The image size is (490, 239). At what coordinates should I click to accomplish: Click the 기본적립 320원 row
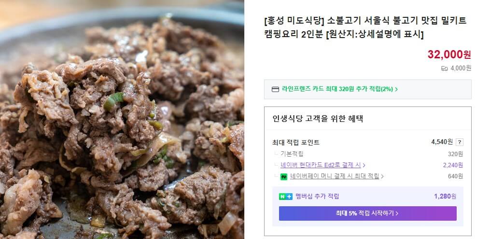(x=367, y=154)
